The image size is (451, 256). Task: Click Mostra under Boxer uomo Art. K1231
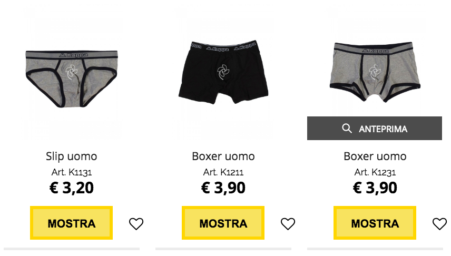[x=375, y=223]
